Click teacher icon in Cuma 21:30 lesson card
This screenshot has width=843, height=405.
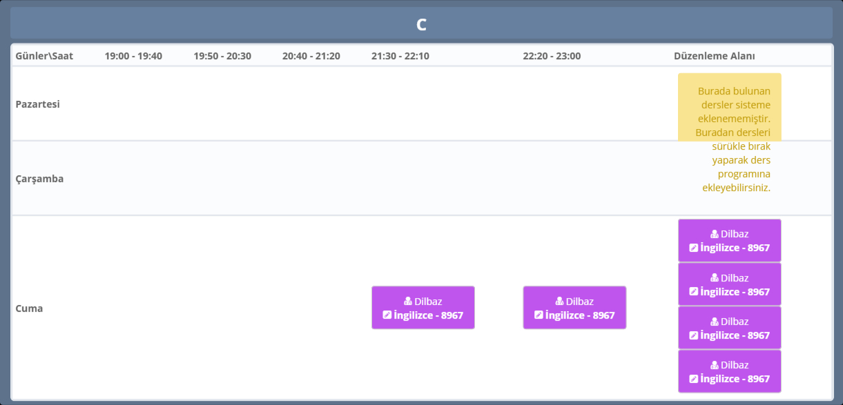(408, 302)
